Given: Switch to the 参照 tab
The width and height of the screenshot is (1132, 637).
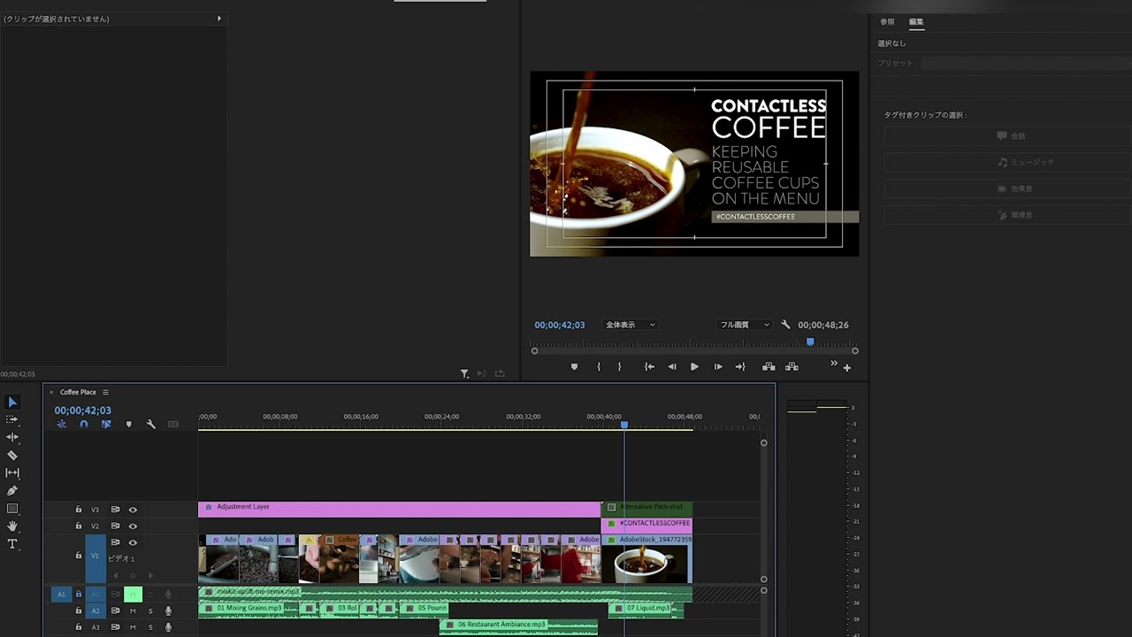Looking at the screenshot, I should point(887,22).
